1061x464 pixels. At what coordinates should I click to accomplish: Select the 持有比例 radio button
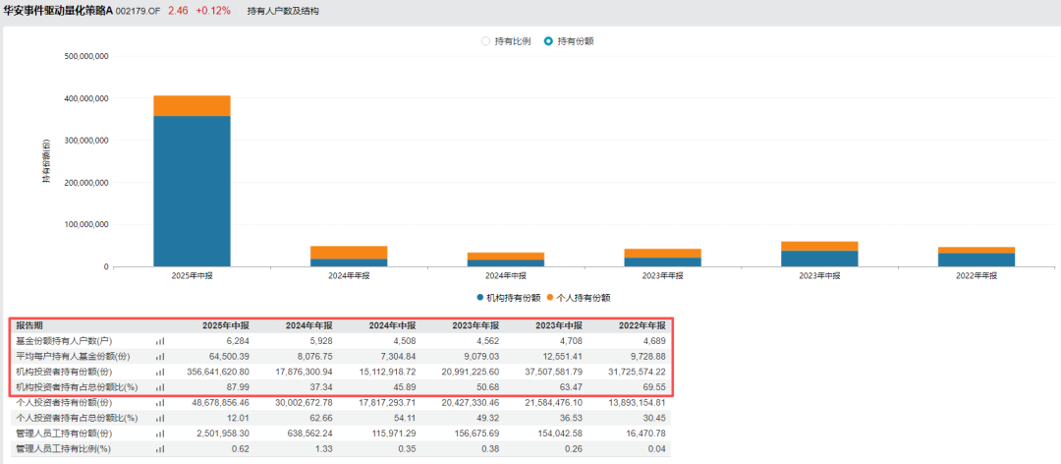pos(485,40)
